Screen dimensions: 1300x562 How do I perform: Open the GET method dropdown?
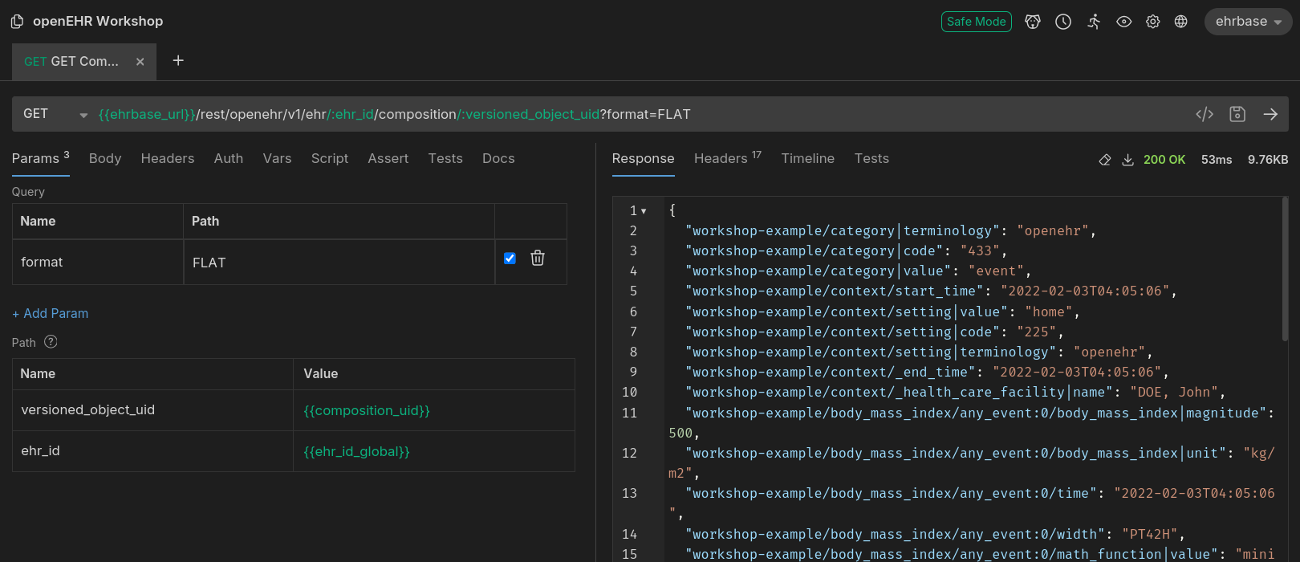tap(55, 114)
